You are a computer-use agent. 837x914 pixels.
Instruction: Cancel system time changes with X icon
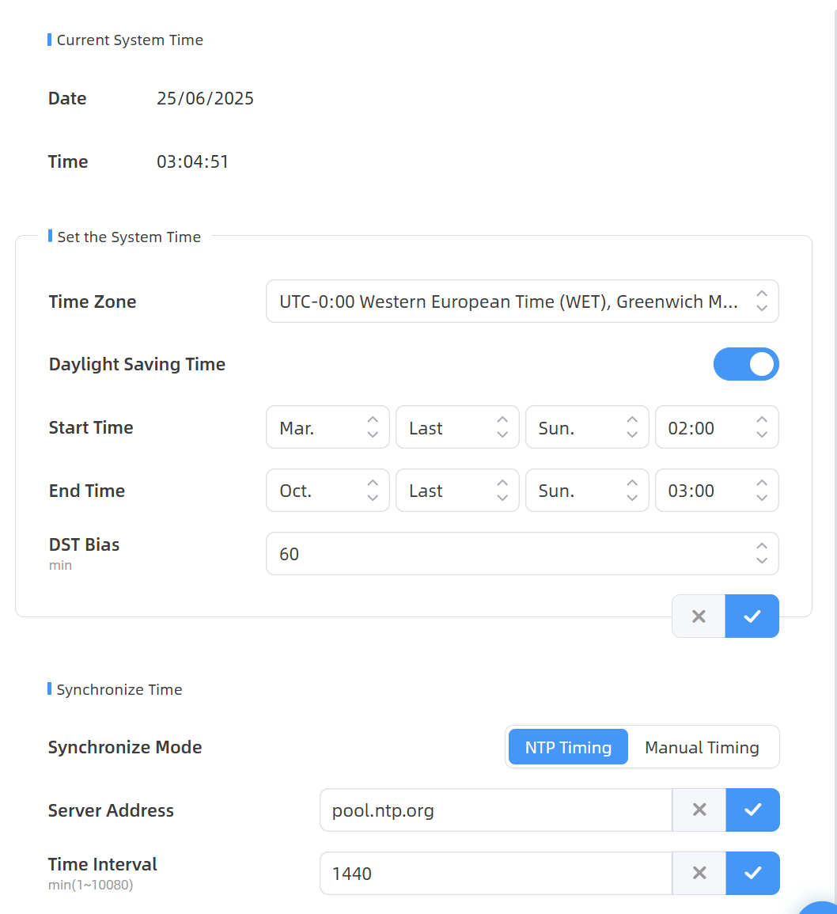tap(699, 616)
